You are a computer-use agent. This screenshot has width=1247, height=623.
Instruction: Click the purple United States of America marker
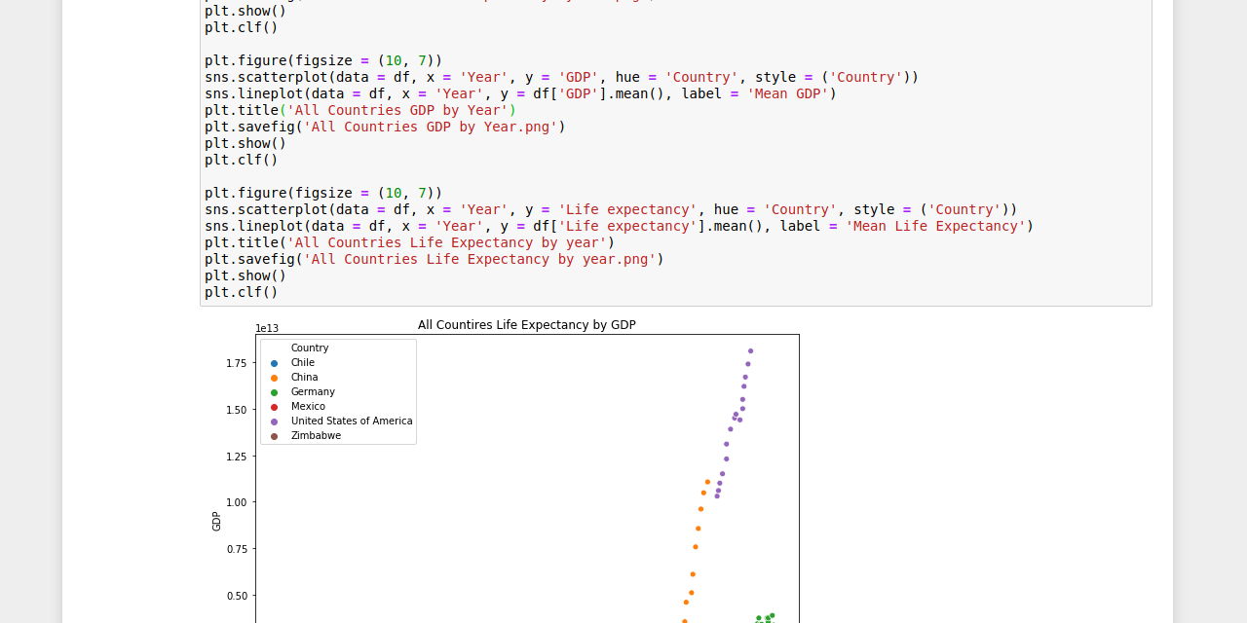276,421
